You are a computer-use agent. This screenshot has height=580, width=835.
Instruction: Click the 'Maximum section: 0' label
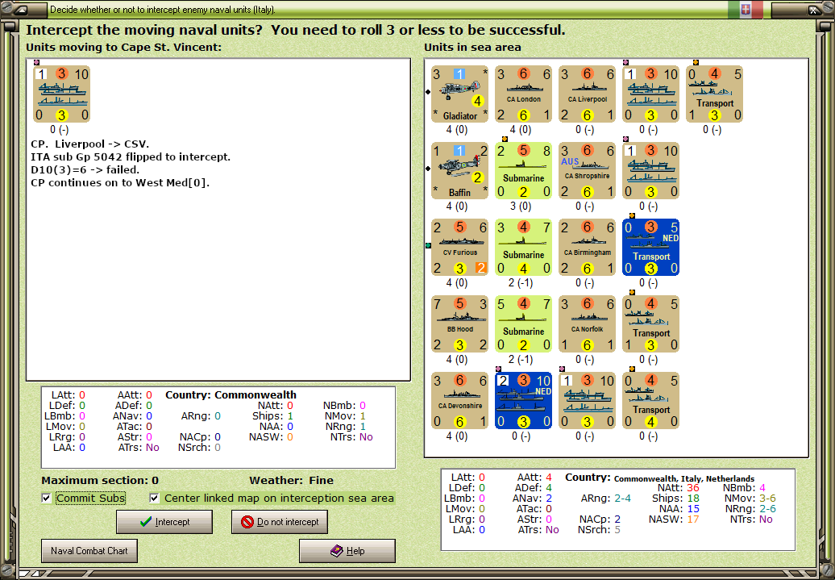[100, 480]
